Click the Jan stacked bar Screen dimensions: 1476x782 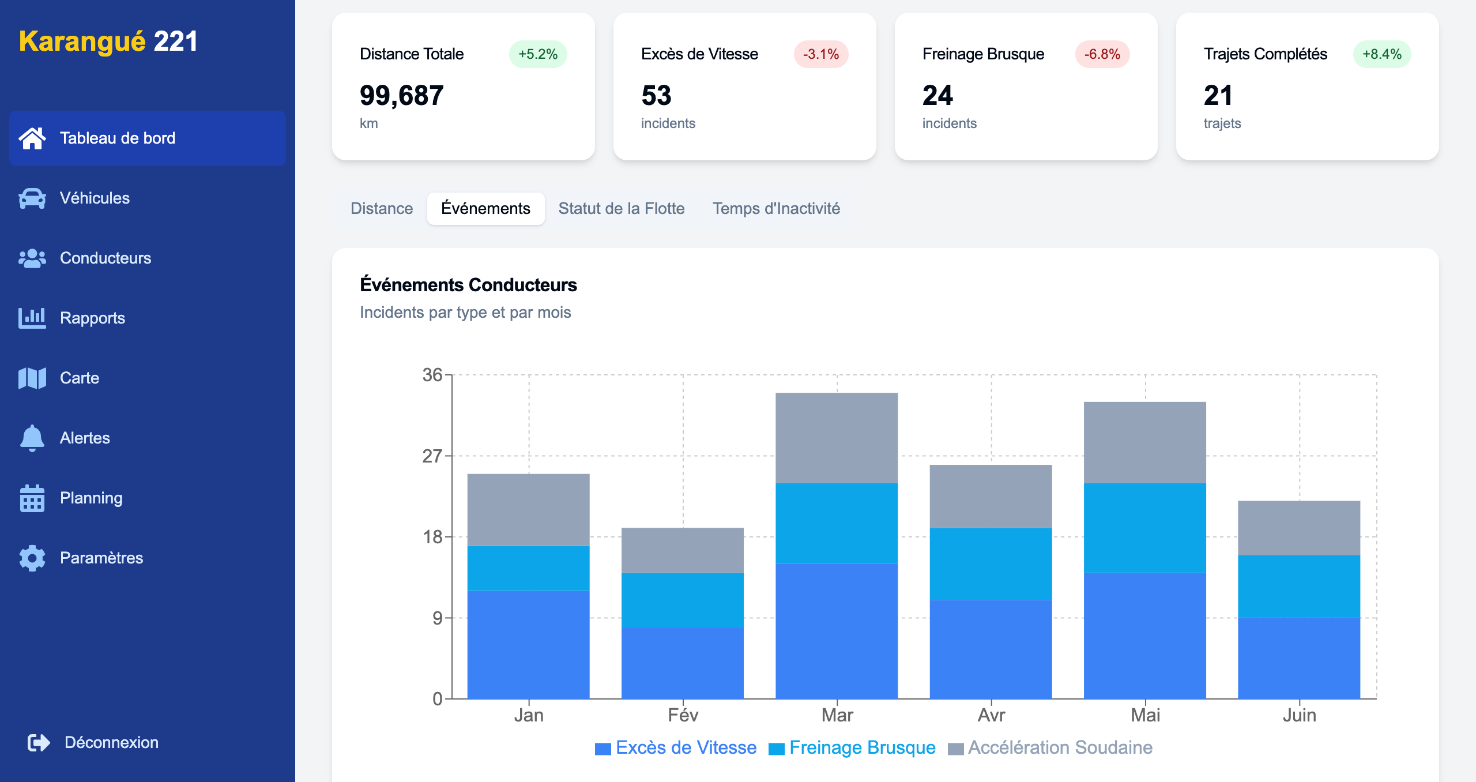[x=528, y=586]
